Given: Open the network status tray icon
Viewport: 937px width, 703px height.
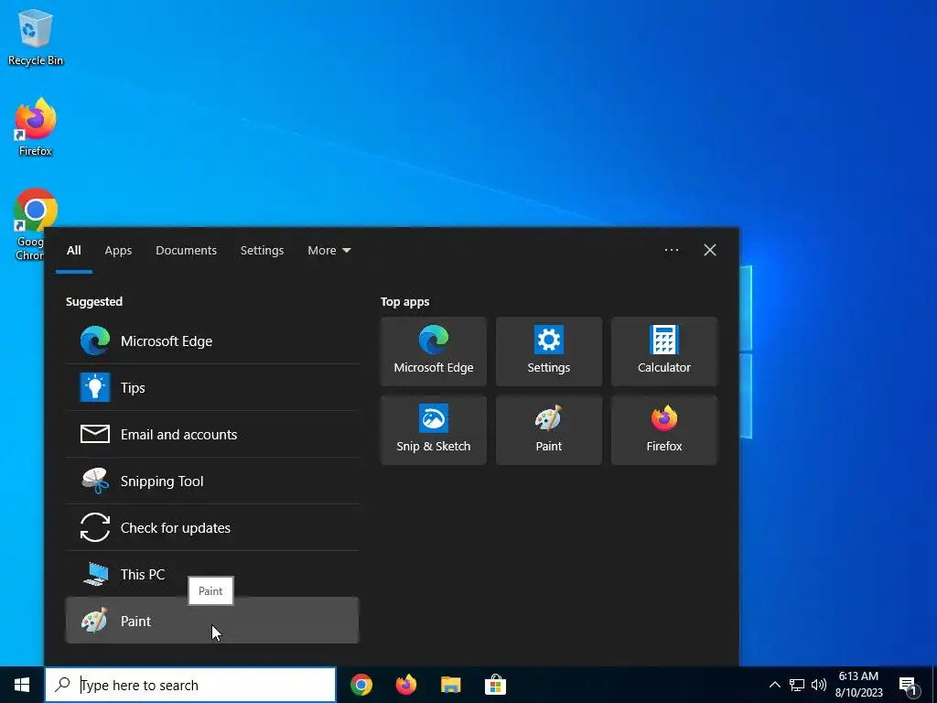Looking at the screenshot, I should pos(797,685).
